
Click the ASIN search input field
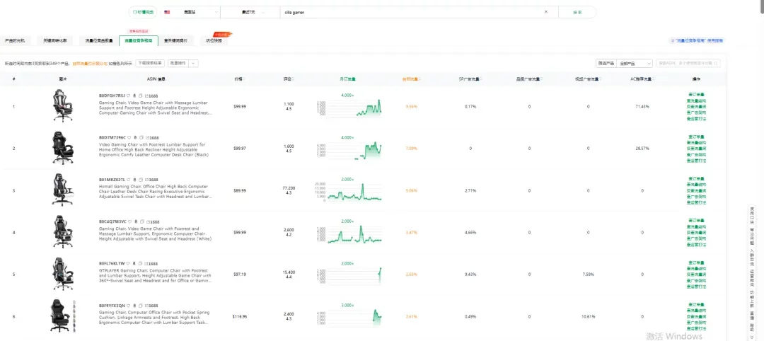click(688, 63)
